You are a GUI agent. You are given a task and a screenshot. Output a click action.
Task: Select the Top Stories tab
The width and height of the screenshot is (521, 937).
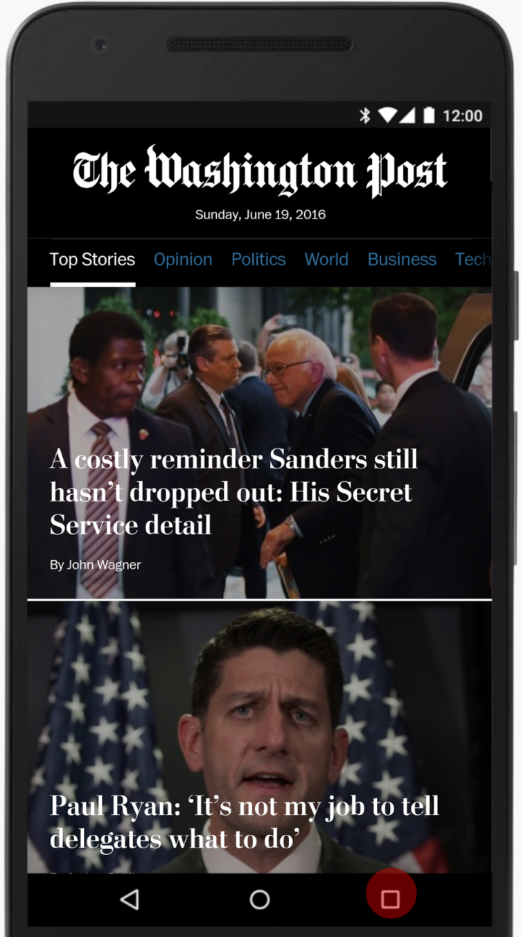[x=92, y=260]
